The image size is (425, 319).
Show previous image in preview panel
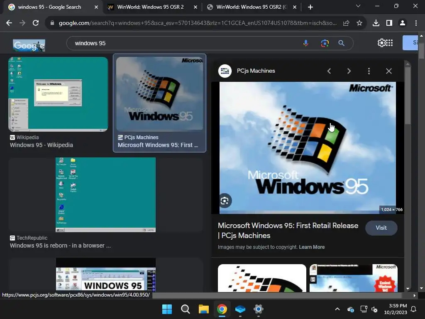pos(329,71)
